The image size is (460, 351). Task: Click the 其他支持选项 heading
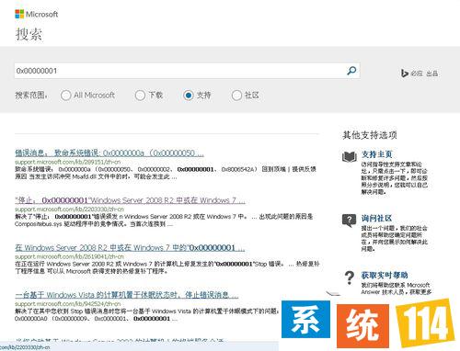point(370,135)
